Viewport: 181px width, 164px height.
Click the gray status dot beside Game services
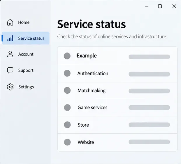(67, 108)
